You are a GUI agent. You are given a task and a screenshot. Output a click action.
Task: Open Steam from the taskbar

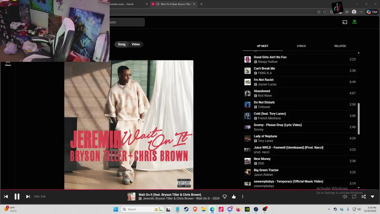point(186,209)
